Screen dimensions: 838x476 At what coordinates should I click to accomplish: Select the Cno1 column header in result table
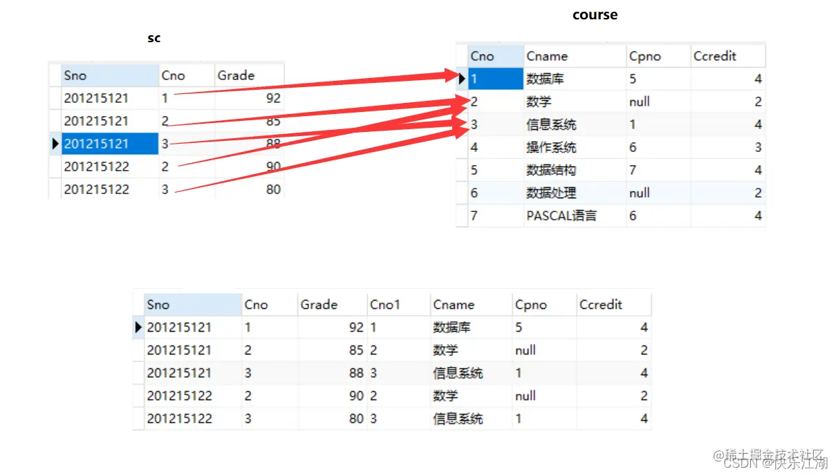tap(398, 304)
